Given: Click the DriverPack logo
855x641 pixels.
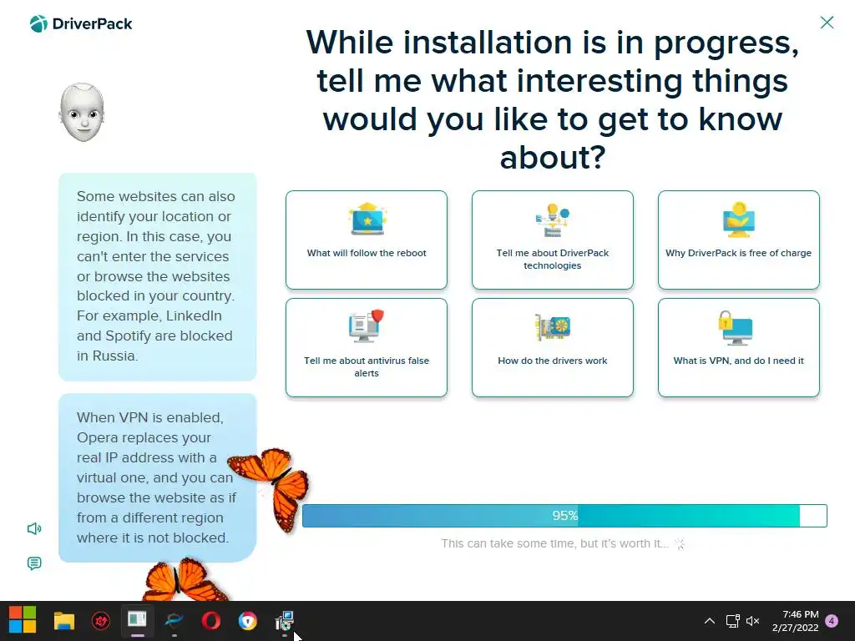Looking at the screenshot, I should (81, 24).
